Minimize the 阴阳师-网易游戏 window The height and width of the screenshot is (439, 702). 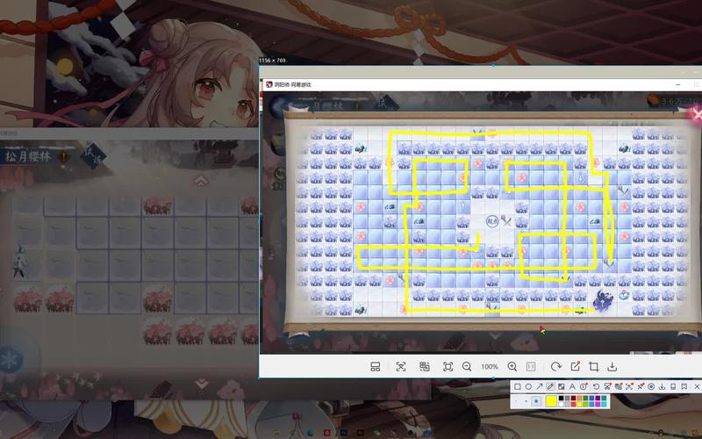click(x=678, y=84)
